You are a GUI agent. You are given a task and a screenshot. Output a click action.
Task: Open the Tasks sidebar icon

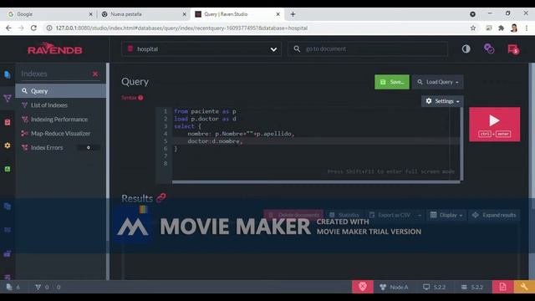pyautogui.click(x=8, y=122)
